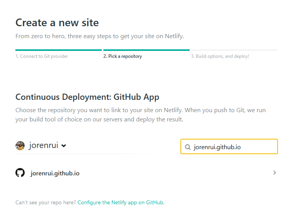Click the From zero to hero subtitle text

pyautogui.click(x=99, y=36)
